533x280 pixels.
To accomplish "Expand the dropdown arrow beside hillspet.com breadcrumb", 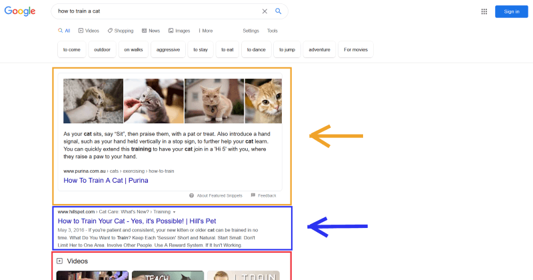I will coord(174,212).
